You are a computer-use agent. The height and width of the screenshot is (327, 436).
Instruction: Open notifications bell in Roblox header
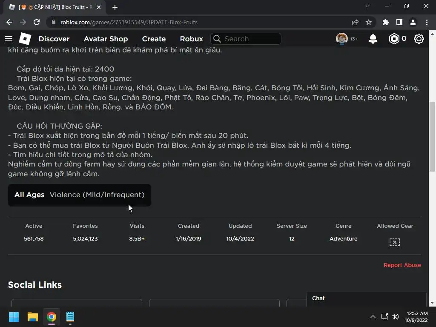coord(373,39)
